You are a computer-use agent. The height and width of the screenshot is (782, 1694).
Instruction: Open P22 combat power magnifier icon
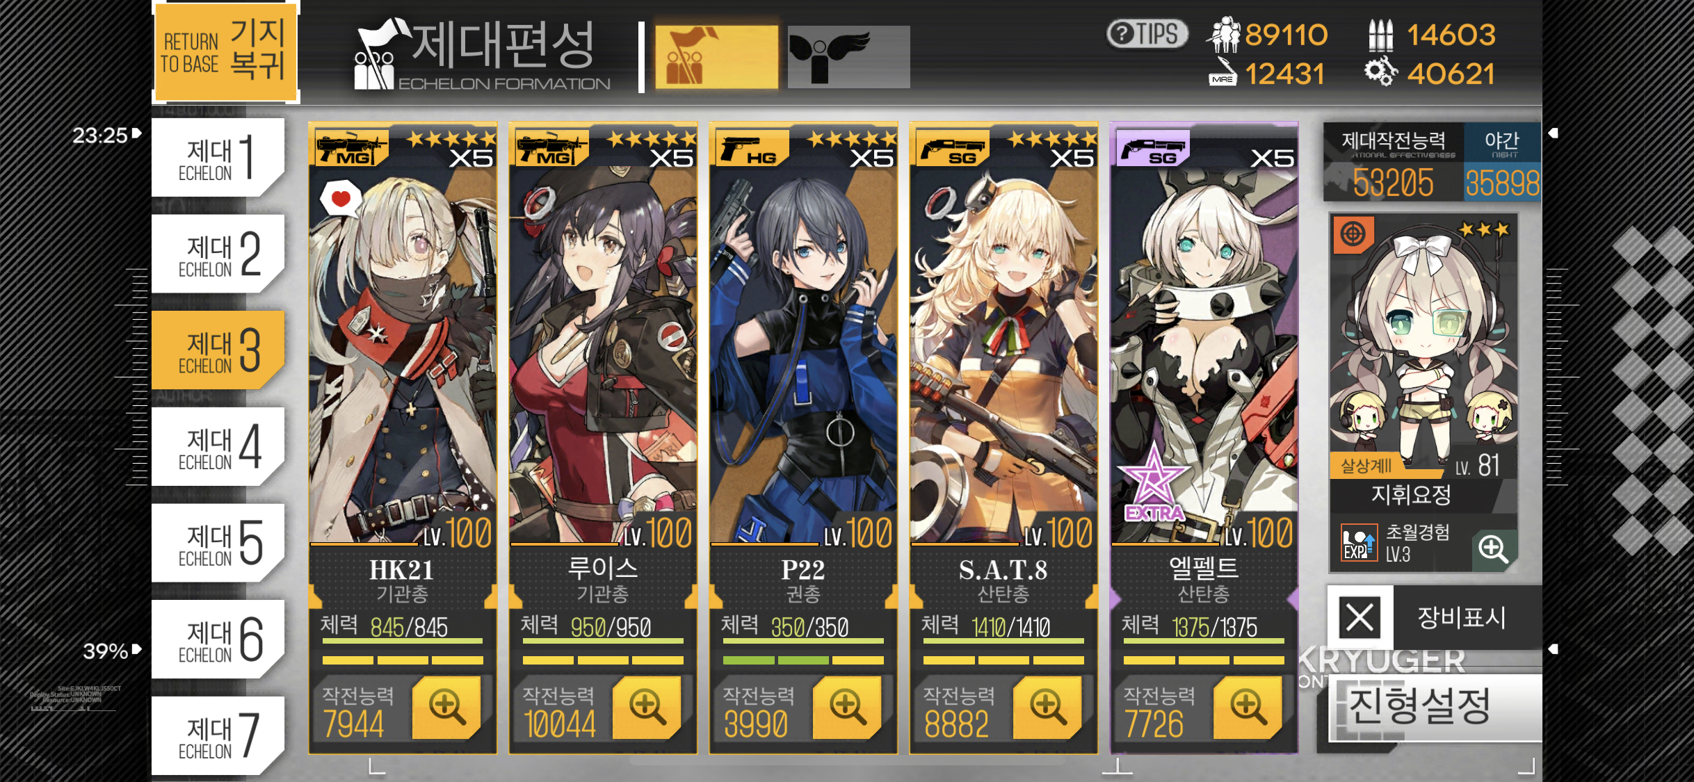[847, 708]
